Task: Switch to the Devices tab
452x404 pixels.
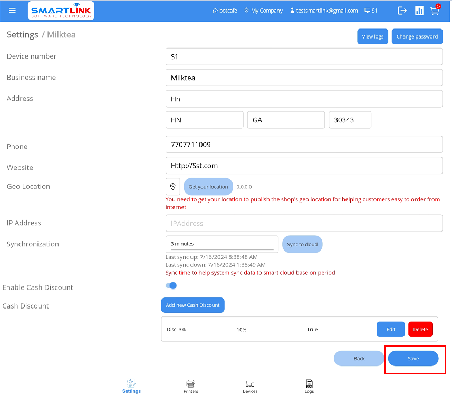Action: (x=250, y=386)
